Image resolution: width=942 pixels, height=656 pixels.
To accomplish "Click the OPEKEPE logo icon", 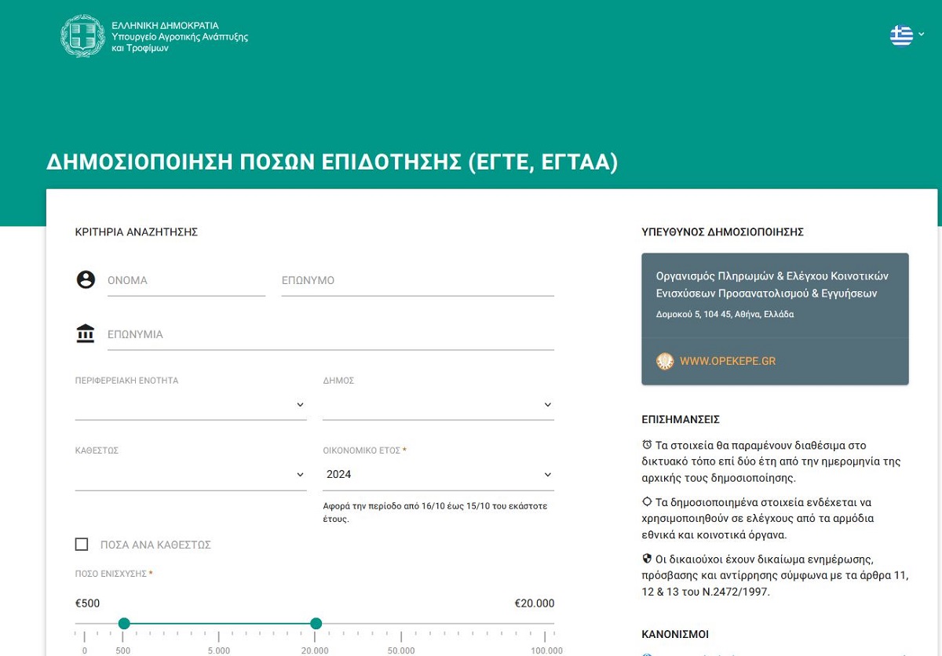I will pos(665,362).
